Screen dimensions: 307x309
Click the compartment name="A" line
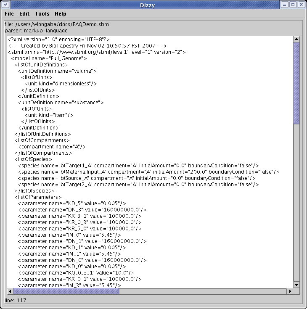[53, 147]
